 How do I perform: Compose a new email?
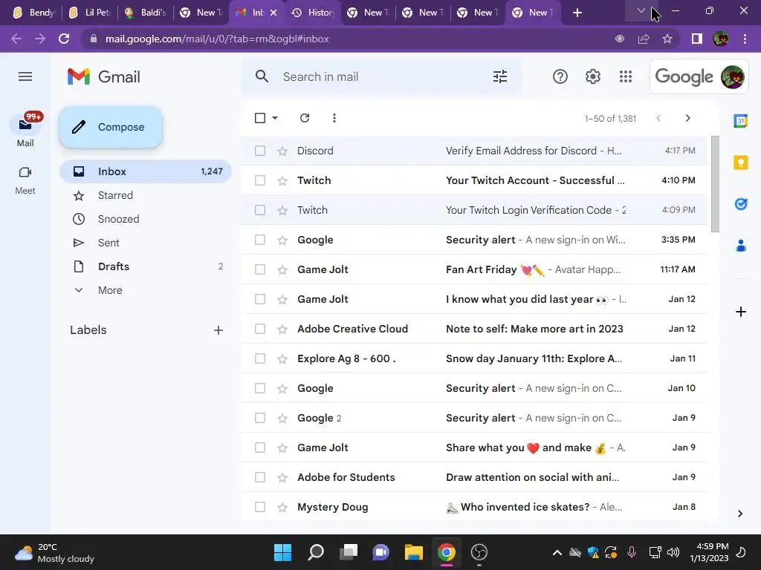click(x=111, y=127)
